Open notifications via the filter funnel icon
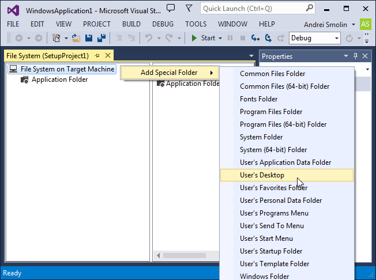This screenshot has height=280, width=376. pyautogui.click(x=189, y=9)
